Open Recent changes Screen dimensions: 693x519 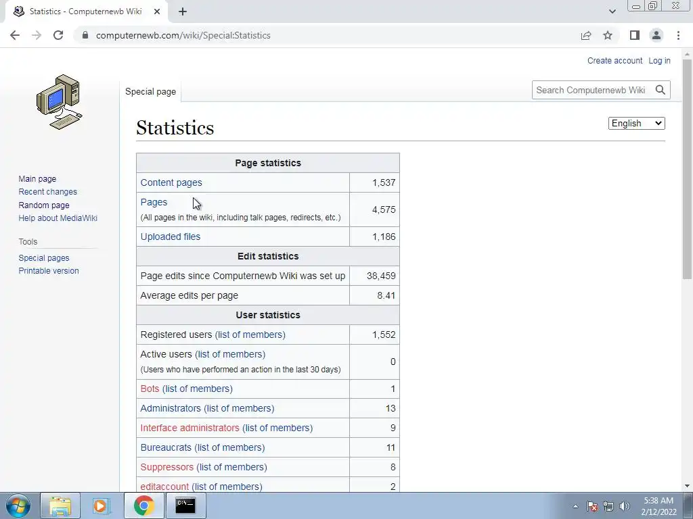tap(48, 191)
